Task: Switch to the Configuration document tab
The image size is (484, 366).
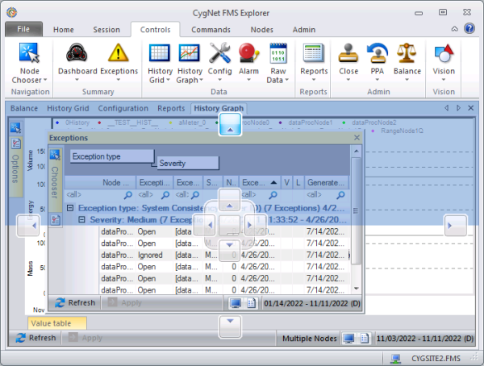Action: coord(123,108)
